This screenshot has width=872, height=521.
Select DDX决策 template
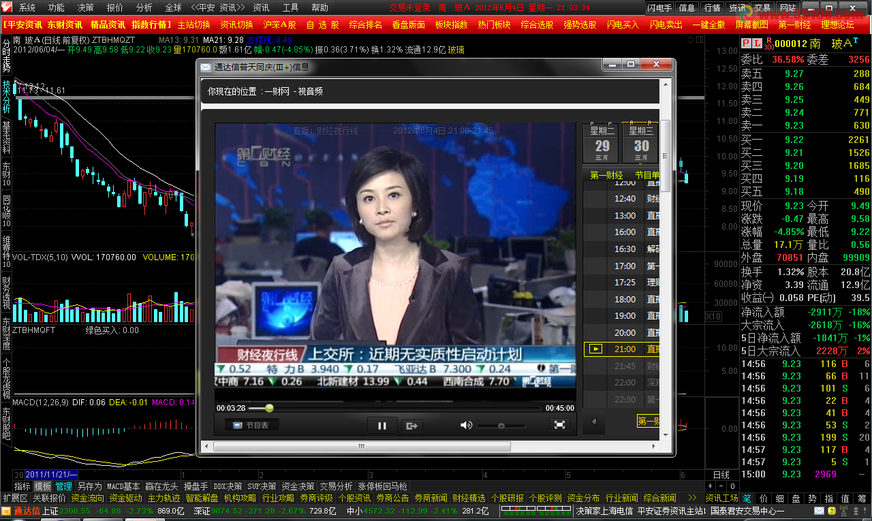[x=228, y=486]
